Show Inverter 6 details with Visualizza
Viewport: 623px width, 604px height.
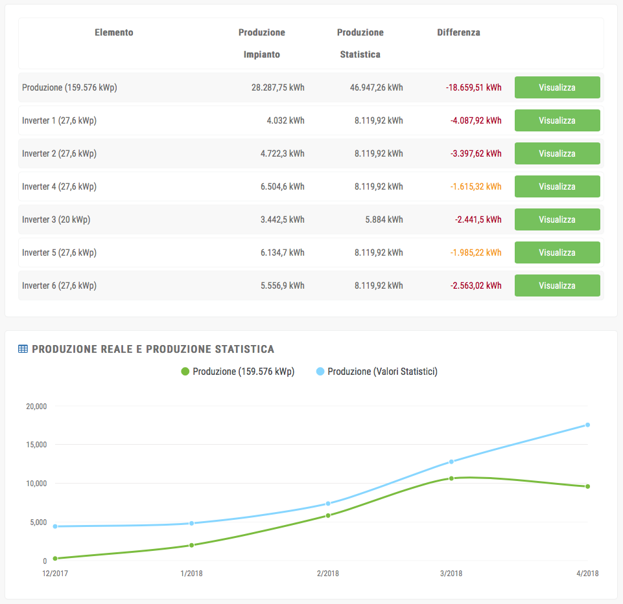[557, 285]
